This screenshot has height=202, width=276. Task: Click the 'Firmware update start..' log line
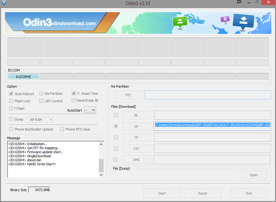pyautogui.click(x=36, y=152)
